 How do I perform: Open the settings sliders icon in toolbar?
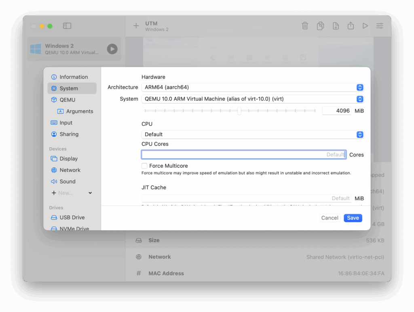pyautogui.click(x=380, y=26)
